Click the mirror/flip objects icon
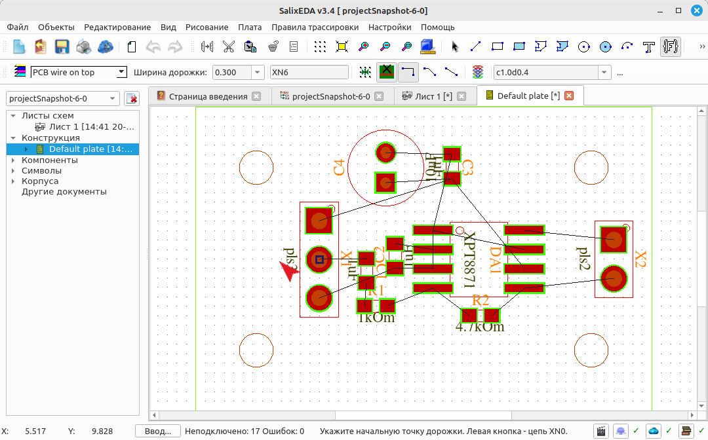This screenshot has width=708, height=440. click(207, 46)
